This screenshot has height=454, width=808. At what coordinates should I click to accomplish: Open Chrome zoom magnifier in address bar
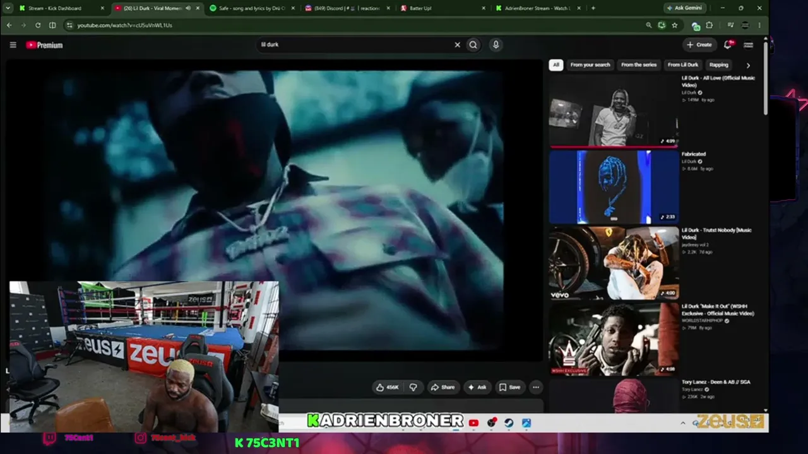pyautogui.click(x=648, y=25)
